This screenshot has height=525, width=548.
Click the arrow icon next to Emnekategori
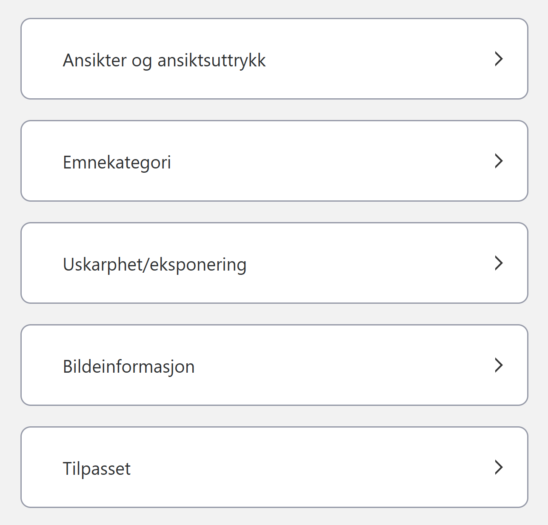(499, 161)
